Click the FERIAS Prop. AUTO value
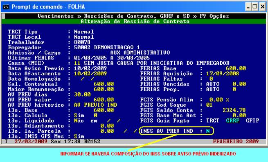This screenshot has height=162, width=268. pos(213,89)
